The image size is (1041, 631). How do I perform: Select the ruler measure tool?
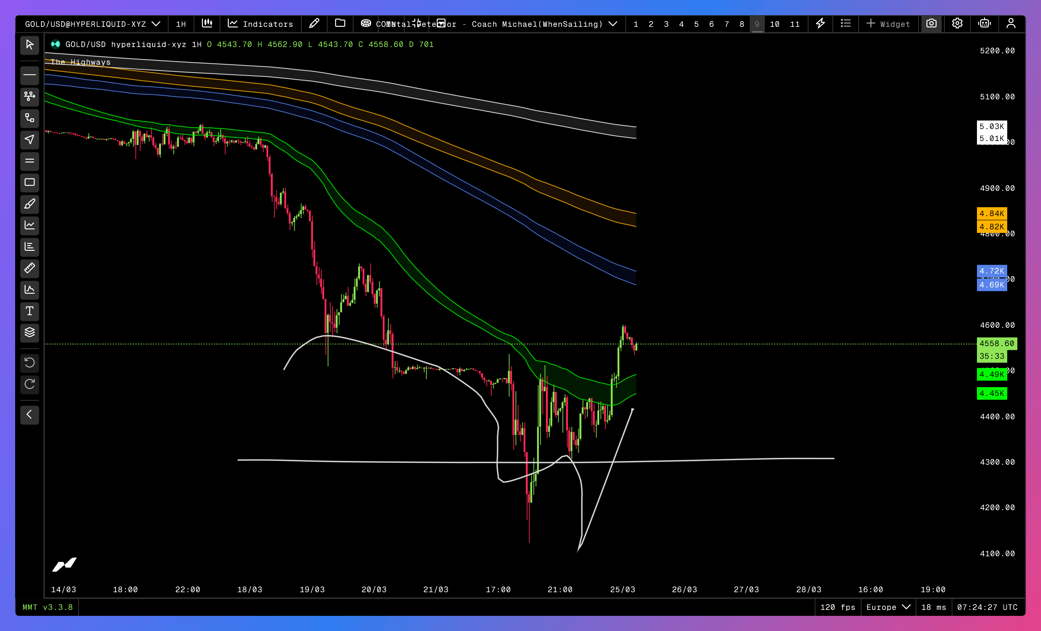coord(30,268)
